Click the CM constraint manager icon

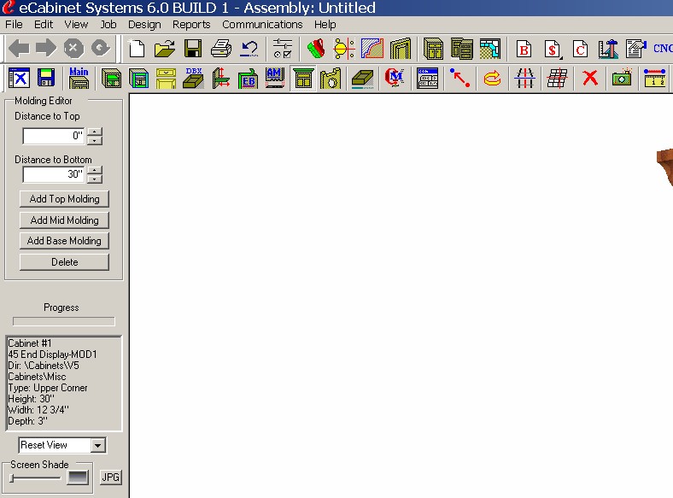394,78
